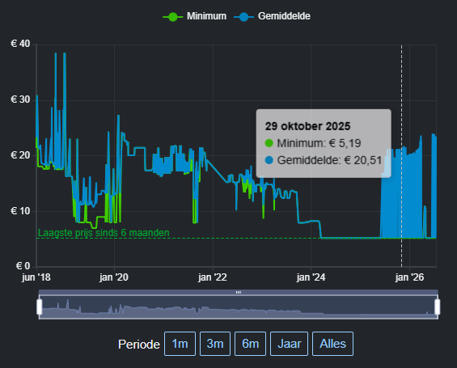Click the blue dot in tooltip Gemiddelde row
This screenshot has height=368, width=457.
coord(269,160)
